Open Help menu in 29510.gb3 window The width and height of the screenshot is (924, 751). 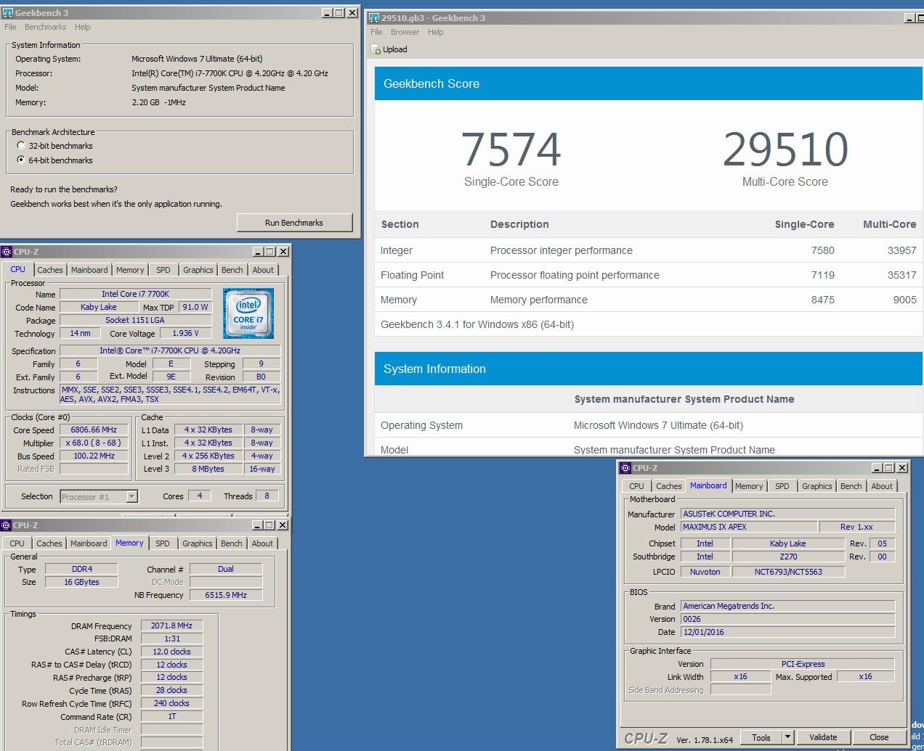point(435,32)
